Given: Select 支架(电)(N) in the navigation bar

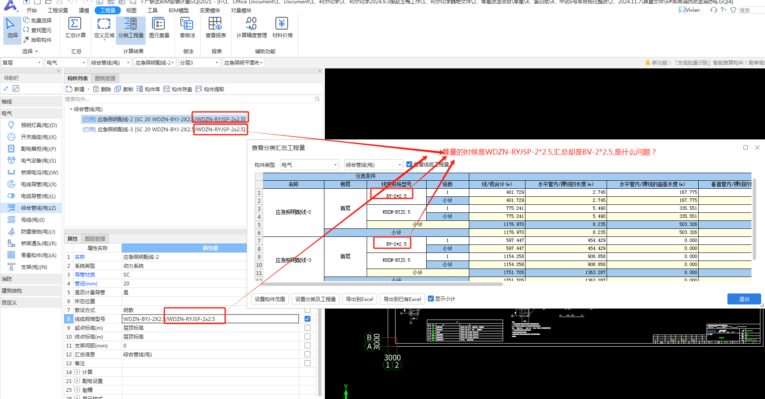Looking at the screenshot, I should [x=28, y=267].
